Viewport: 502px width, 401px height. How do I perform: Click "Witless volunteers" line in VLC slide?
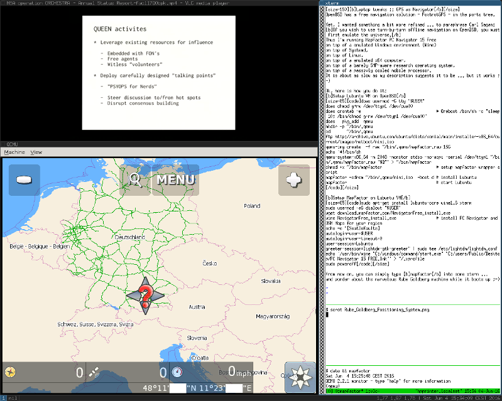coord(135,65)
